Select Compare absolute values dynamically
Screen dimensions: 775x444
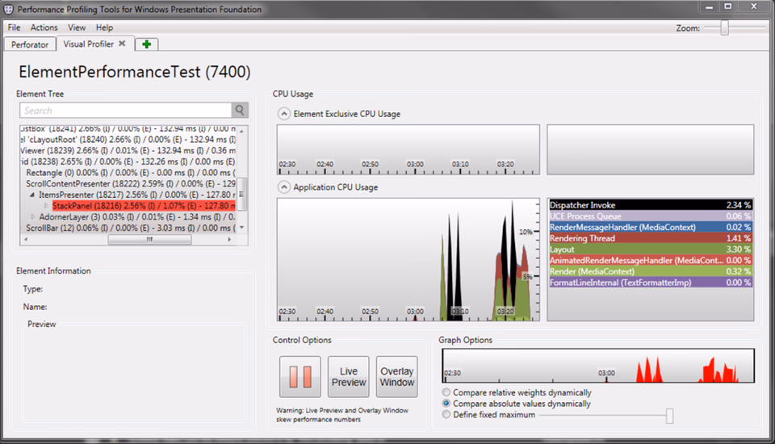pos(446,404)
